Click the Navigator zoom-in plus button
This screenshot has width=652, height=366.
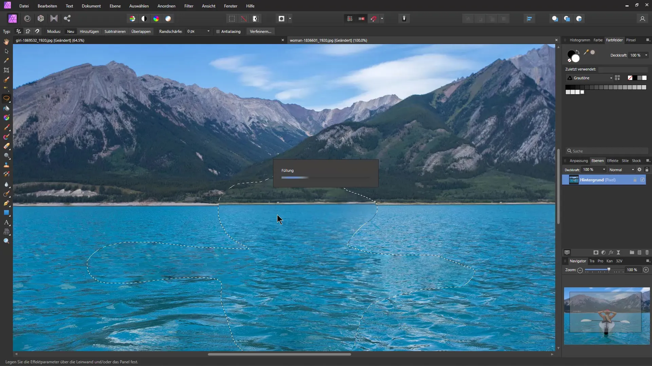pyautogui.click(x=646, y=270)
